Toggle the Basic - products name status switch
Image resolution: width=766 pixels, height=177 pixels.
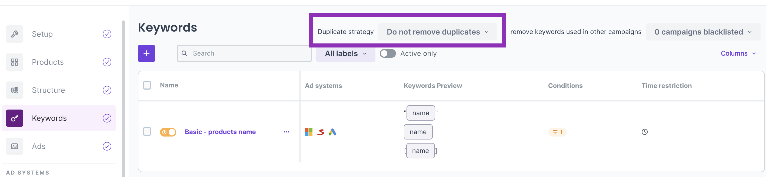(168, 132)
